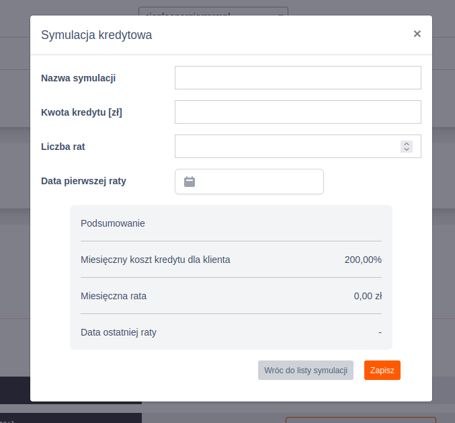Increase Liczba rat with up arrow
Screen dimensions: 455x423
coord(406,143)
